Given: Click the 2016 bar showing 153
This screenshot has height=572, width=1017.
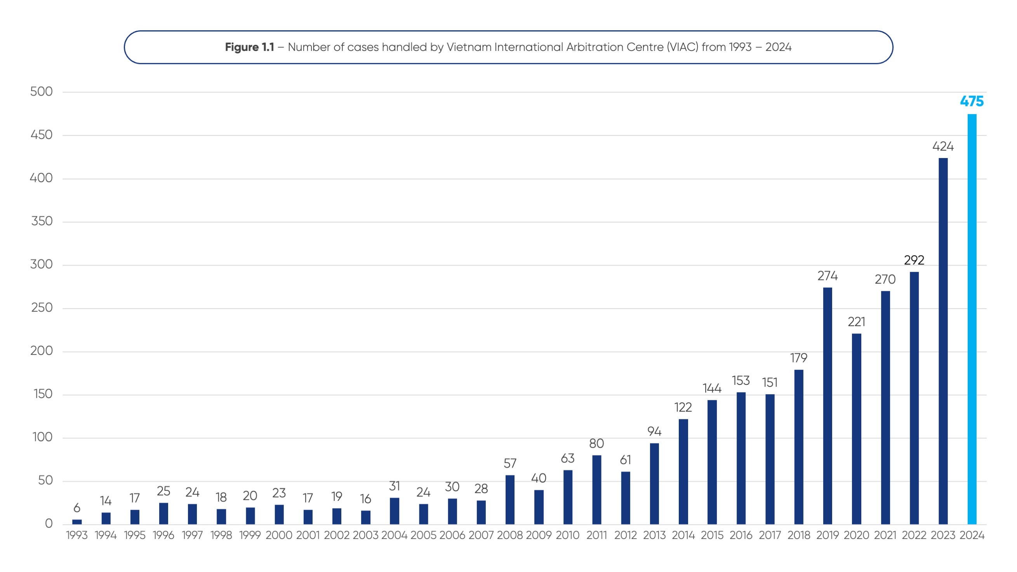Looking at the screenshot, I should [741, 458].
